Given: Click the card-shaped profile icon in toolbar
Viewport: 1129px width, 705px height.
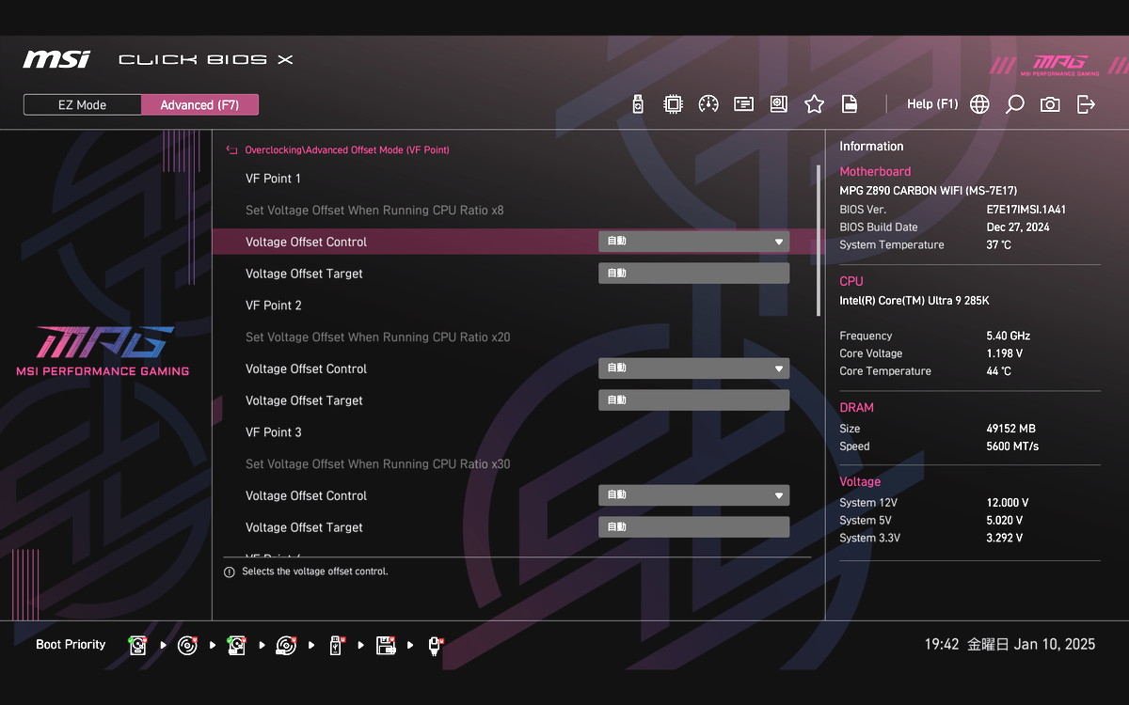Looking at the screenshot, I should coord(744,104).
